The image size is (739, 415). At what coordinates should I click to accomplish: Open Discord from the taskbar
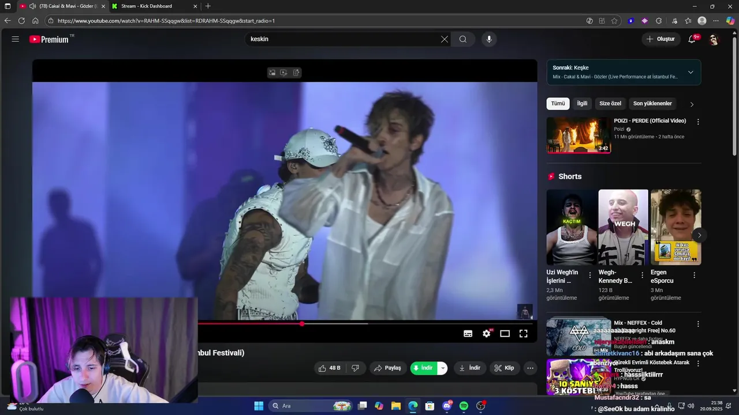click(447, 406)
